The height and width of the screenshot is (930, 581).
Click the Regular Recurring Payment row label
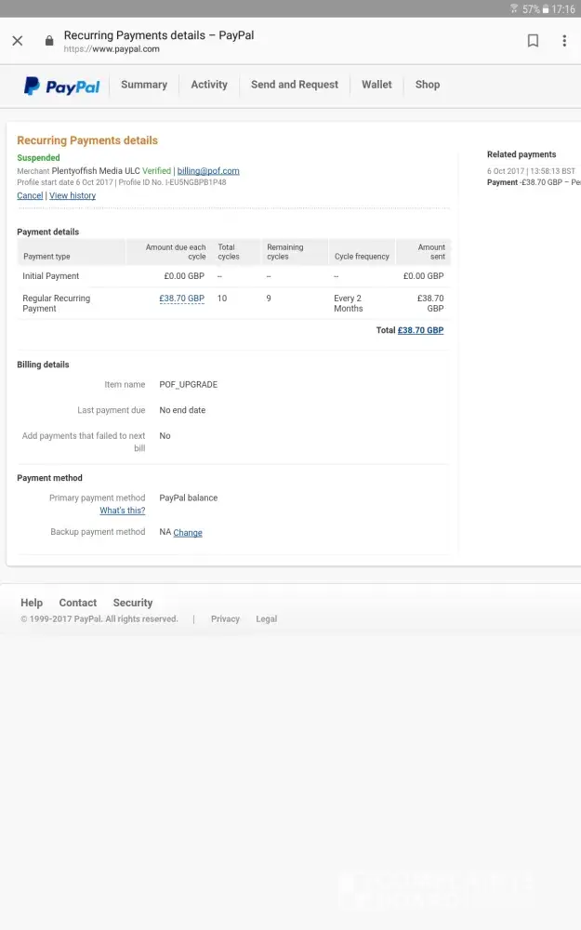[56, 303]
